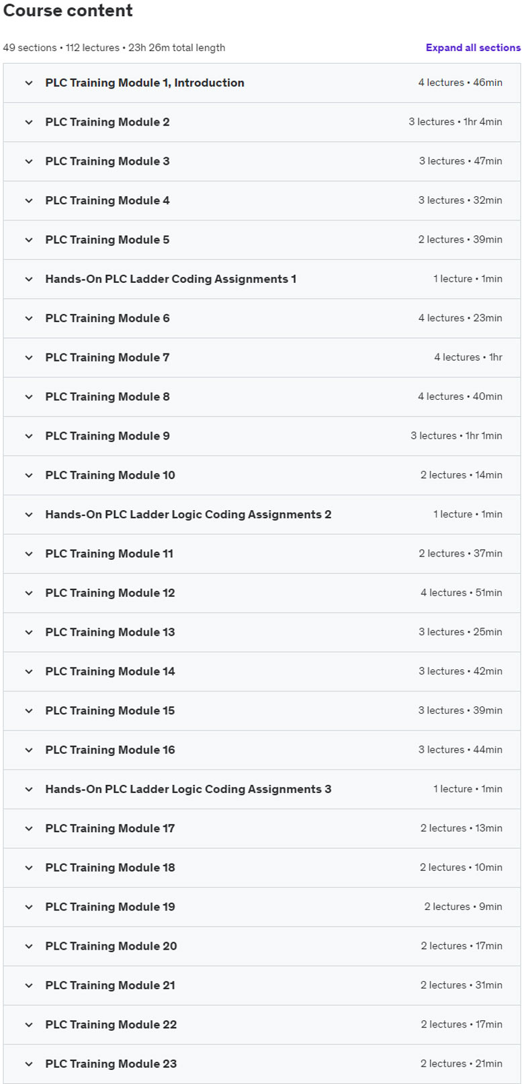Click chevron next to Hands-On PLC Ladder Coding Assignments 1
This screenshot has height=1084, width=524.
[x=29, y=279]
